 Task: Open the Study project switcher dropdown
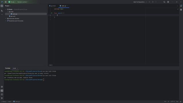12,2
